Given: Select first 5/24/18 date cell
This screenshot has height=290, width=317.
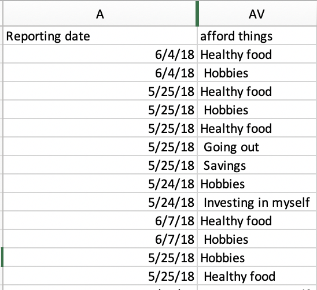Looking at the screenshot, I should 100,183.
